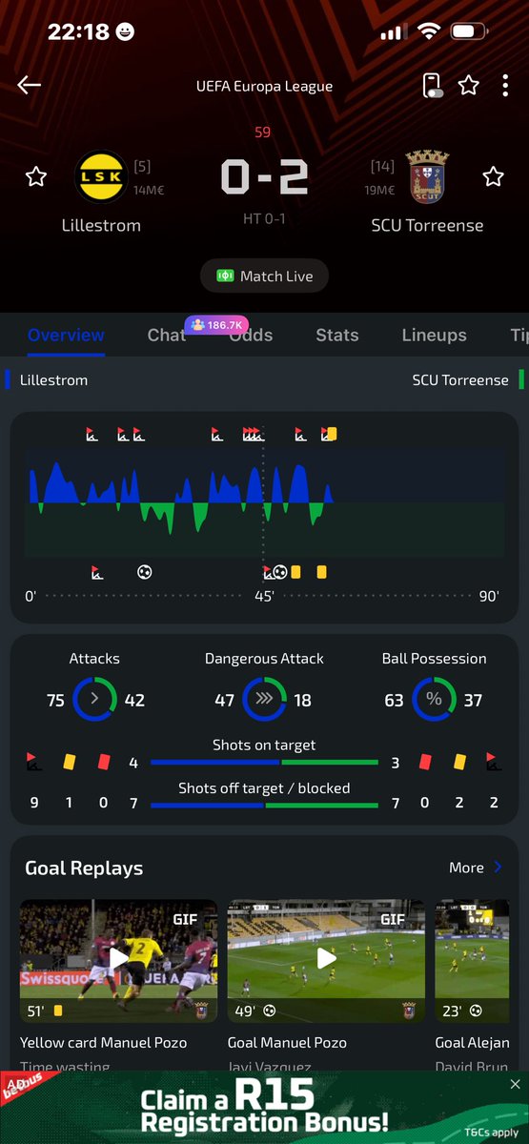Play the Goal Manuel Pozo replay
The width and height of the screenshot is (529, 1144).
[x=326, y=958]
